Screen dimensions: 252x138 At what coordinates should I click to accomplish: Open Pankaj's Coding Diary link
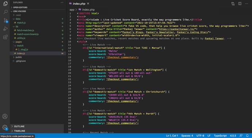192,32
